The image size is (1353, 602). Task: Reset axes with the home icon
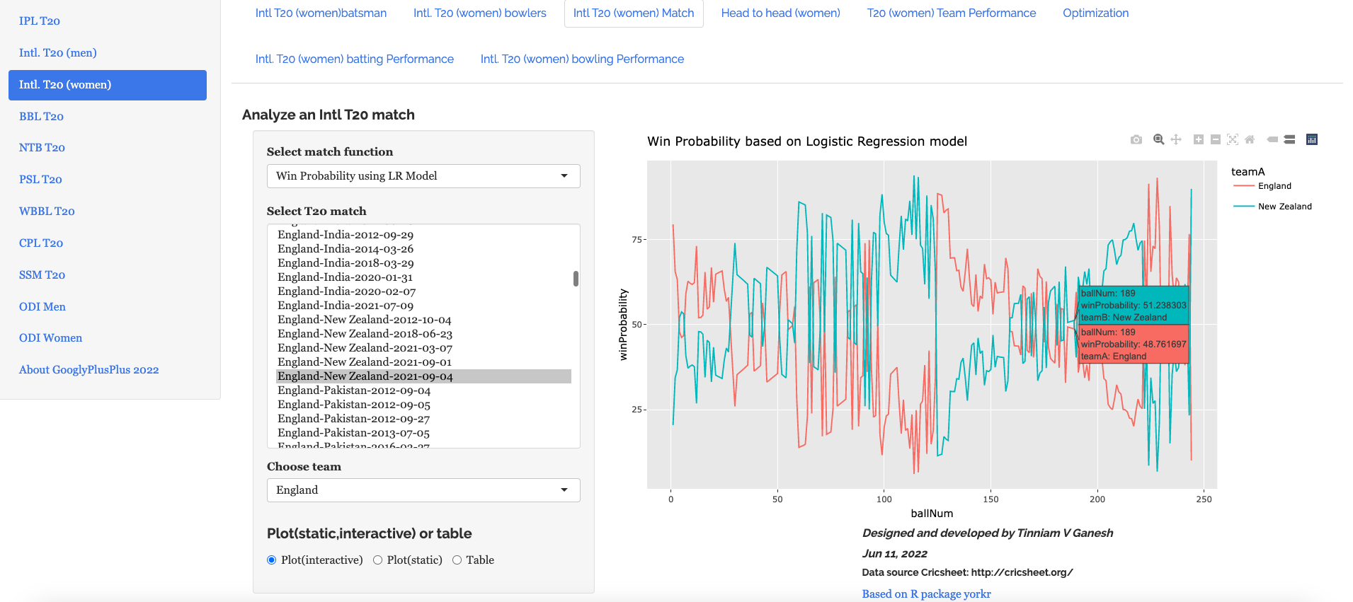(x=1250, y=139)
